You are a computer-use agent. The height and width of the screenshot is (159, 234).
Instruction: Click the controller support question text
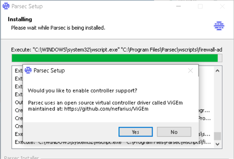coord(82,91)
